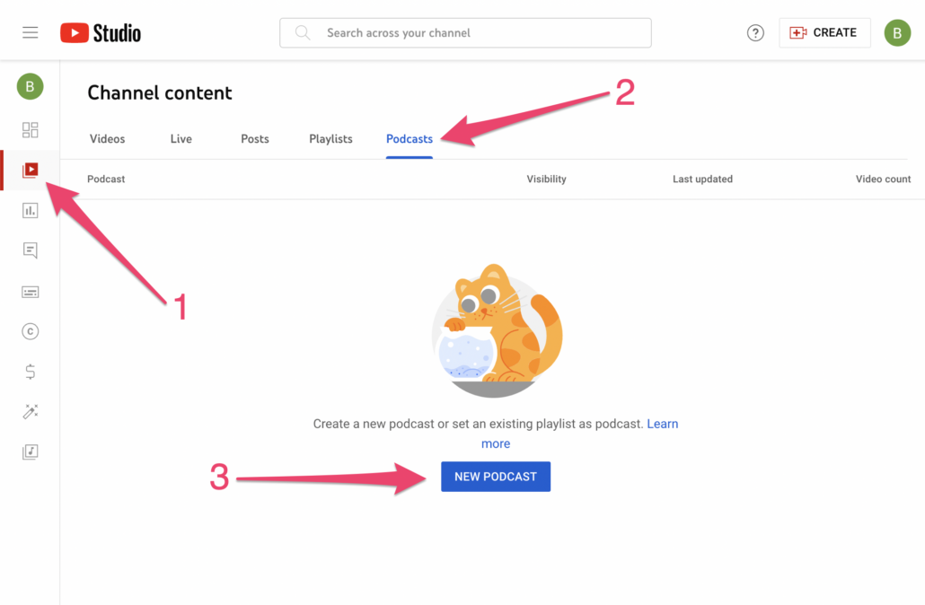Click the New Podcast button
This screenshot has width=925, height=605.
pyautogui.click(x=496, y=477)
